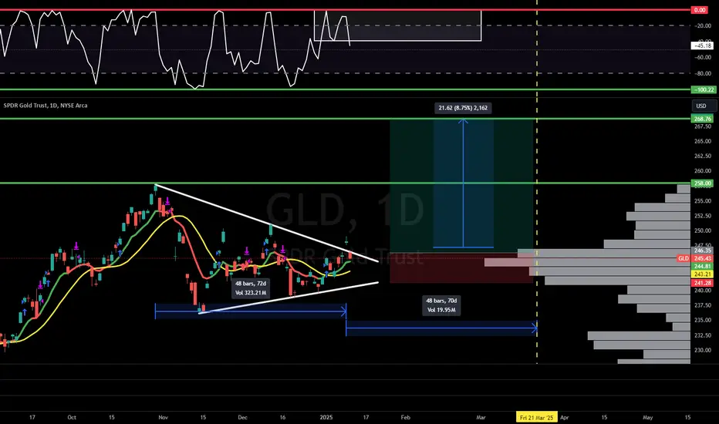Open the USD currency selector
Screen dimensions: 719x424
[x=704, y=106]
